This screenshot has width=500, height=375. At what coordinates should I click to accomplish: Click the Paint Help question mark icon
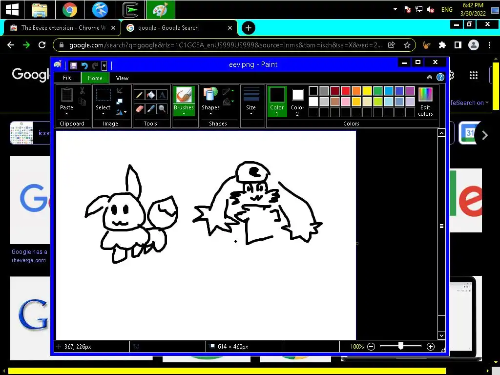tap(440, 77)
